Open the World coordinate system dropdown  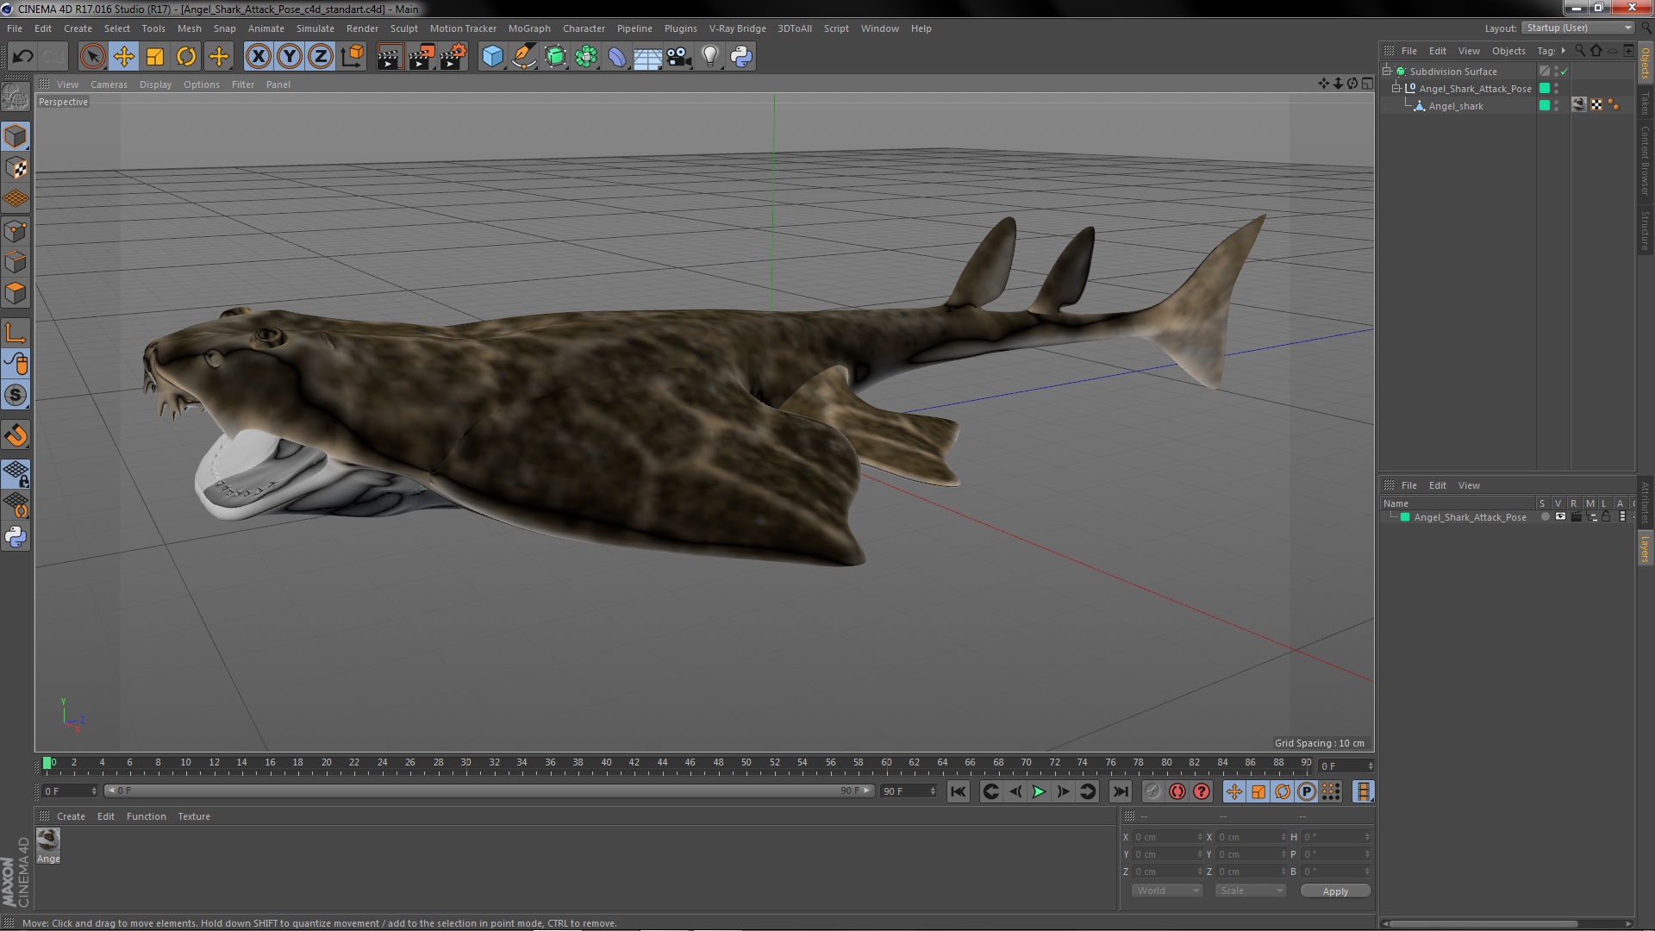point(1167,890)
